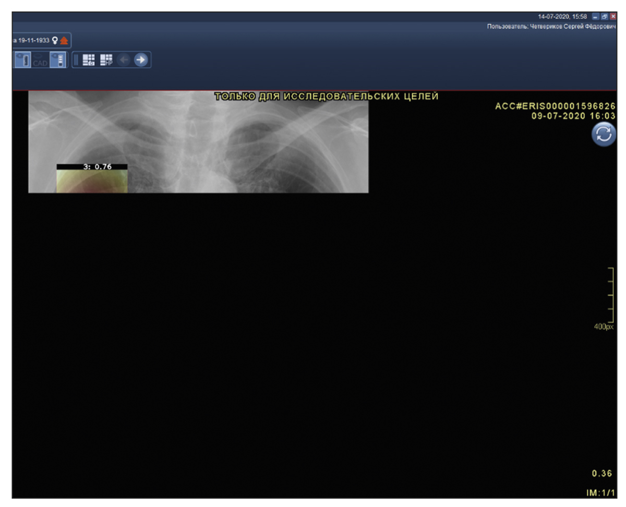
Task: Click the toolbar drag handle
Action: coord(76,61)
